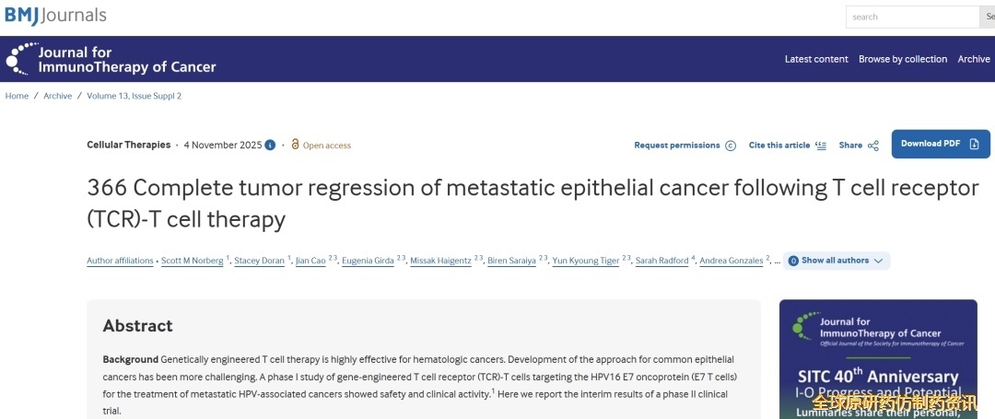Open Latest content in navigation bar
This screenshot has height=419, width=995.
pos(816,59)
